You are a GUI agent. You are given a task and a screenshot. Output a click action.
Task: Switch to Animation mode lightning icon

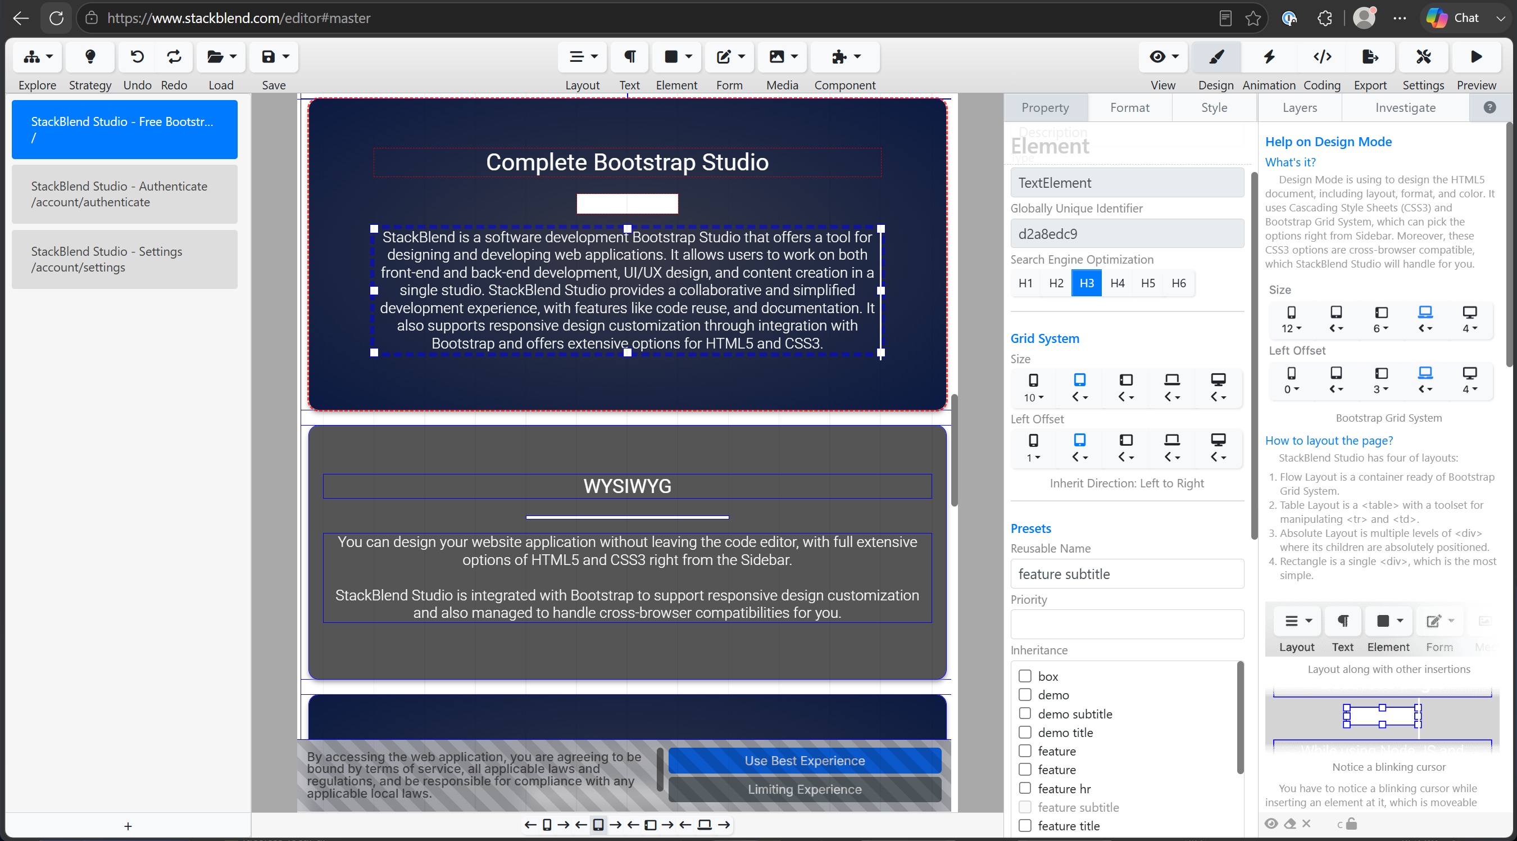click(x=1269, y=57)
